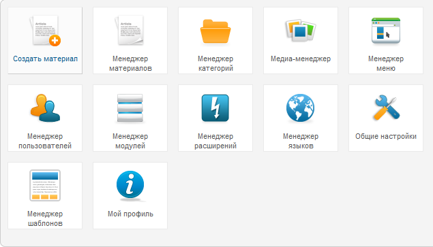Click the Создать материал document icon
The height and width of the screenshot is (247, 433).
pos(45,31)
